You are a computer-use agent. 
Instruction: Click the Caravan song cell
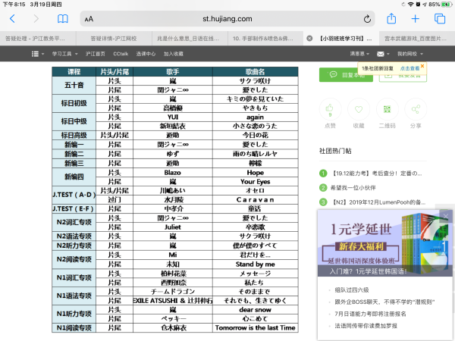[256, 199]
